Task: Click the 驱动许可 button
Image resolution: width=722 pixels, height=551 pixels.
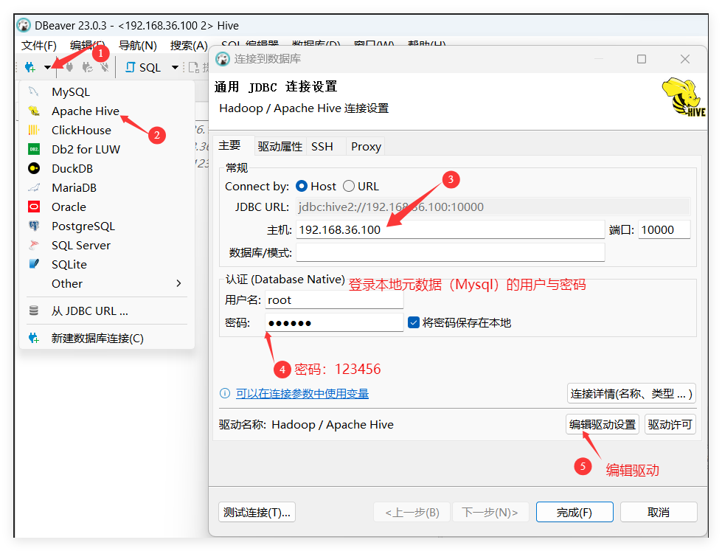Action: point(670,424)
